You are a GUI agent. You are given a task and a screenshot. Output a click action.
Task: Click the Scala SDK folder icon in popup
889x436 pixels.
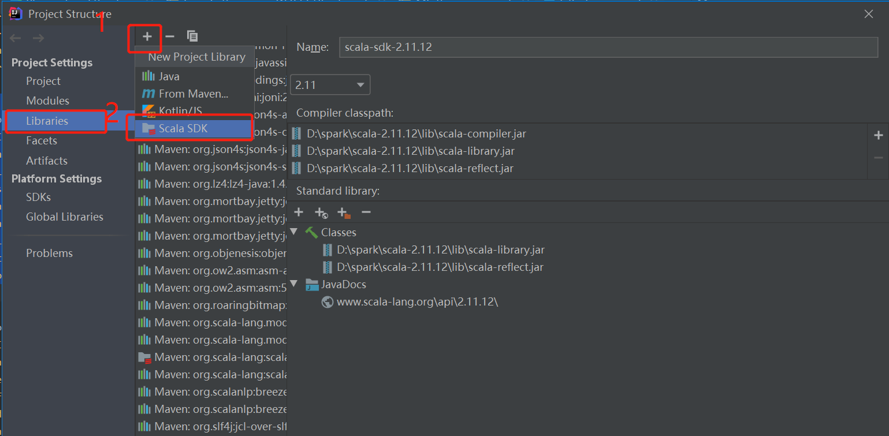coord(148,129)
